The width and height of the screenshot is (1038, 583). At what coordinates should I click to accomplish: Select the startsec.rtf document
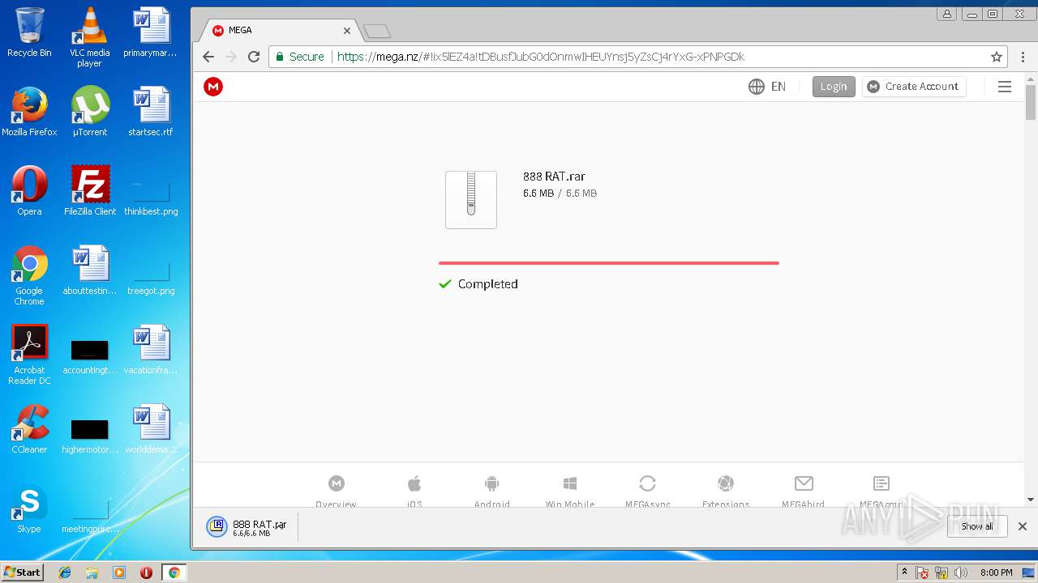tap(151, 111)
